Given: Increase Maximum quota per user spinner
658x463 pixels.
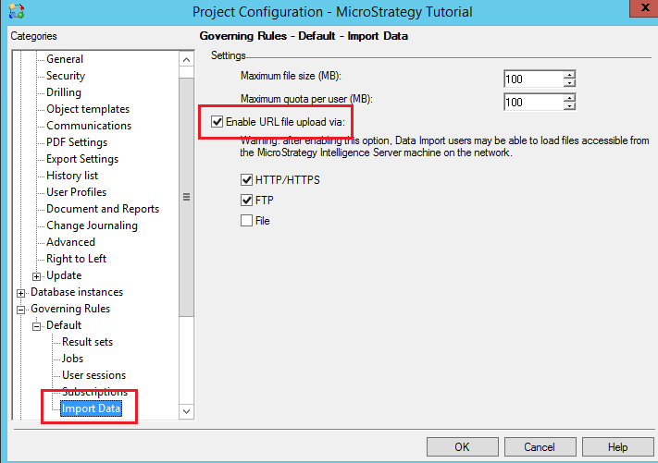Looking at the screenshot, I should pos(569,98).
